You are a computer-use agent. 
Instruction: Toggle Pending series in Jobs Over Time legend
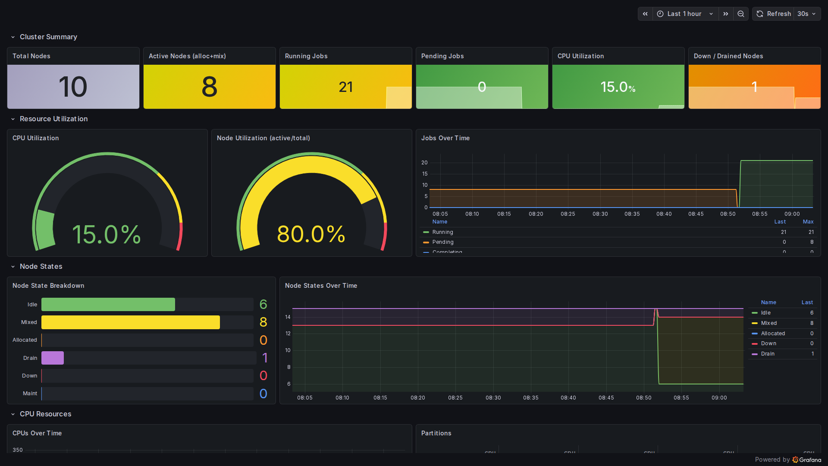pos(443,242)
